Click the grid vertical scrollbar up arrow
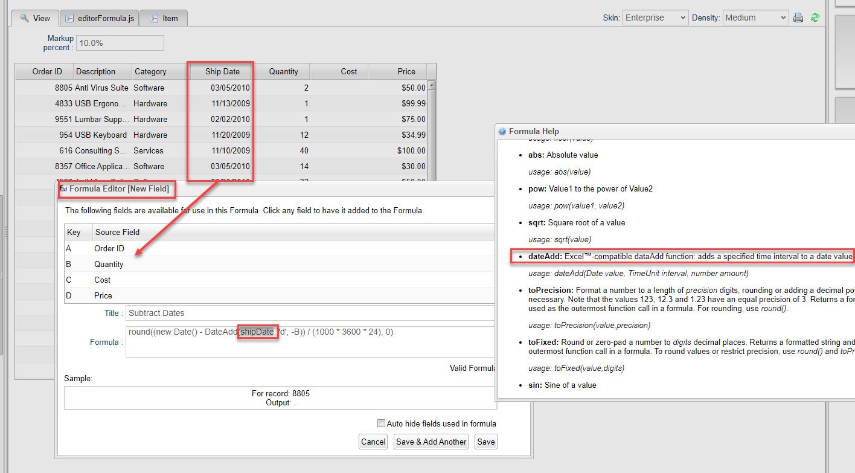The image size is (855, 473). (x=431, y=85)
